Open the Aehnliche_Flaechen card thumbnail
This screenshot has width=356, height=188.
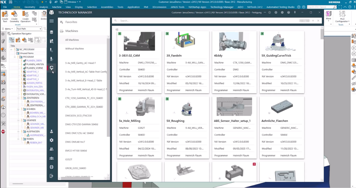(x=281, y=106)
